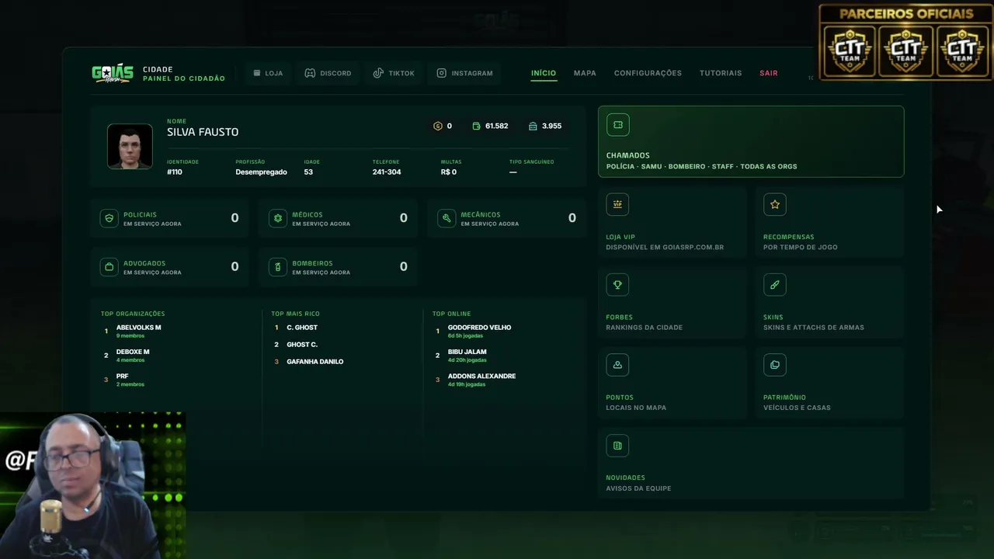Open the Configurações tab
The height and width of the screenshot is (559, 994).
pyautogui.click(x=648, y=73)
